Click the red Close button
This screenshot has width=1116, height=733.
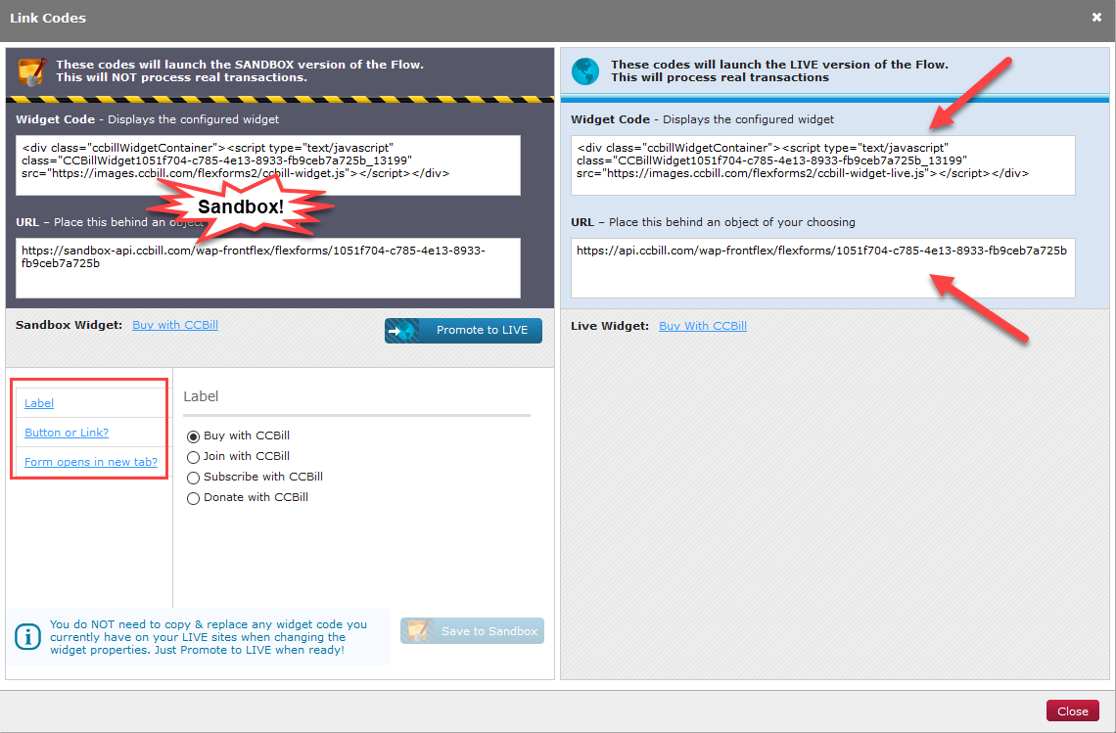1072,710
